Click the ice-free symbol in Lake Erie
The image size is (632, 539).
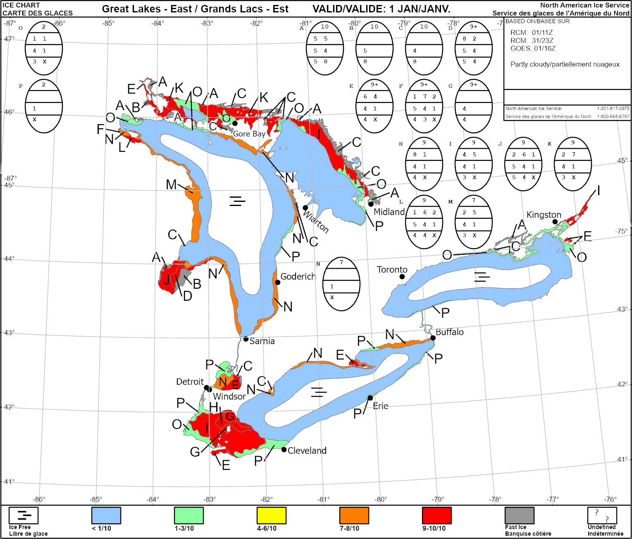(319, 392)
